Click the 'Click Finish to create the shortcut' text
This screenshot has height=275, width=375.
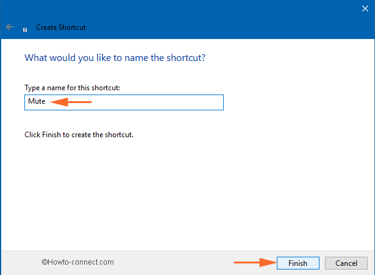pyautogui.click(x=79, y=134)
